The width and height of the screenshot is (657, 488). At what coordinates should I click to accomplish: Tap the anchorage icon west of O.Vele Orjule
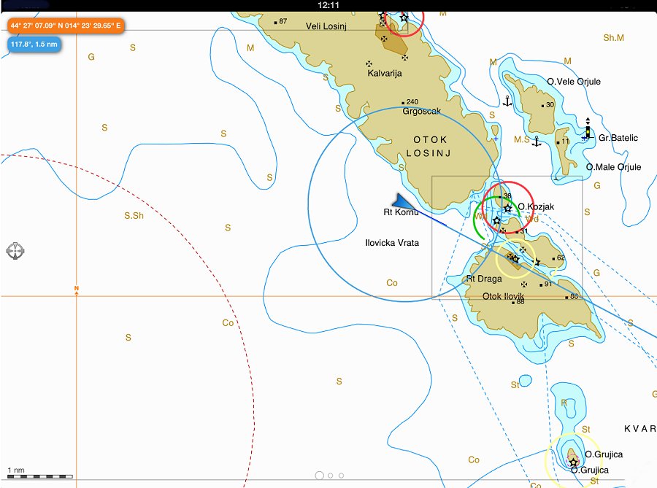point(507,101)
